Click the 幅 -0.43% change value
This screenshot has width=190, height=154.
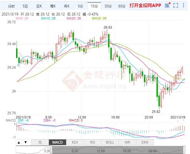[90, 14]
